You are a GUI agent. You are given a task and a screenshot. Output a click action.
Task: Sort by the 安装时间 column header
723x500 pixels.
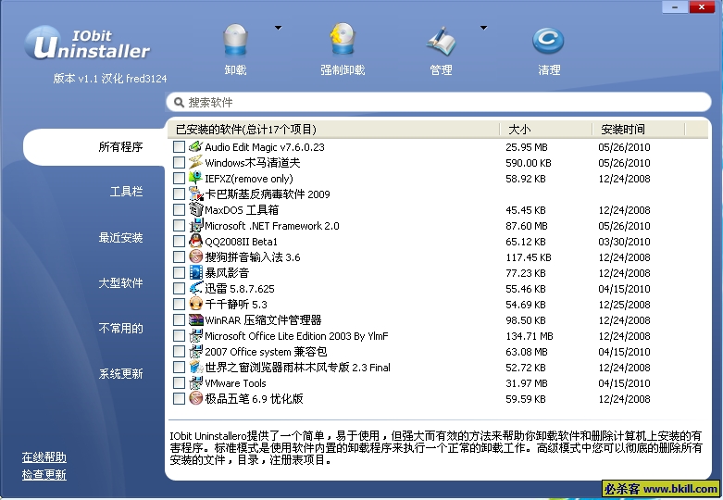click(x=639, y=129)
